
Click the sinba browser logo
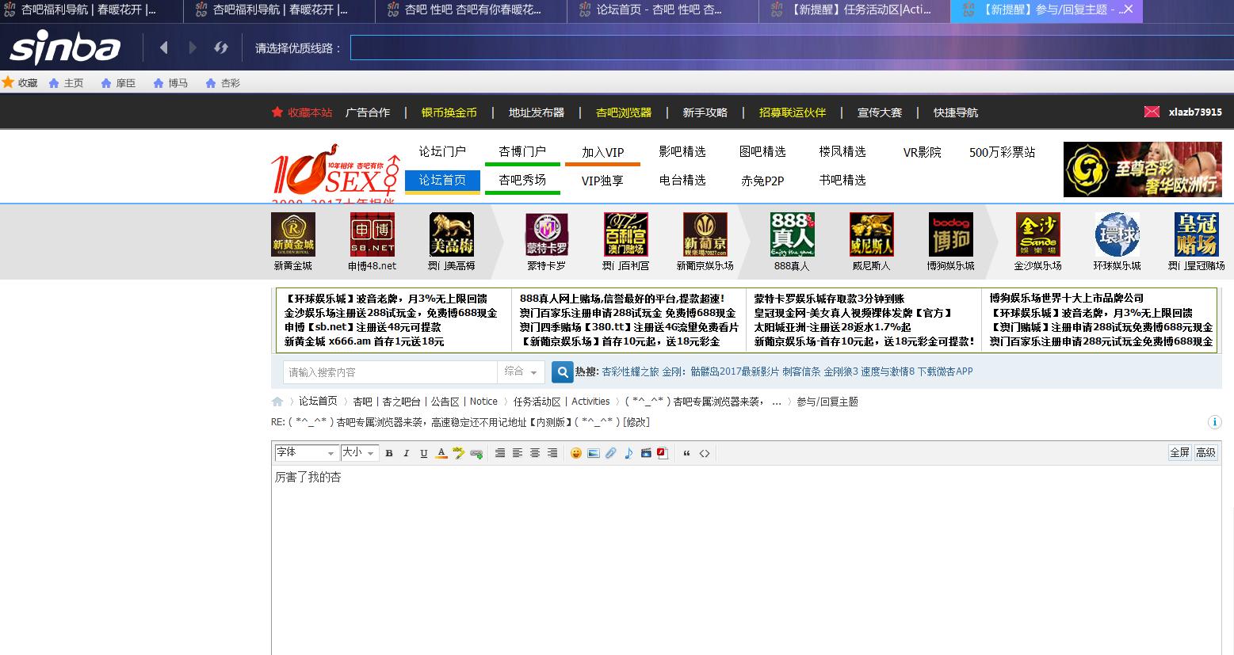tap(65, 49)
